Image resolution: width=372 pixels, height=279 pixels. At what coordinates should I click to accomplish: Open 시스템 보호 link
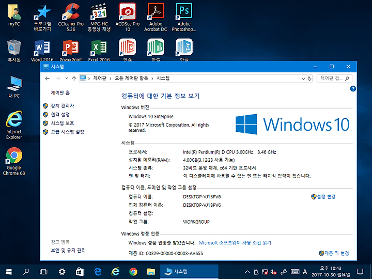click(63, 123)
